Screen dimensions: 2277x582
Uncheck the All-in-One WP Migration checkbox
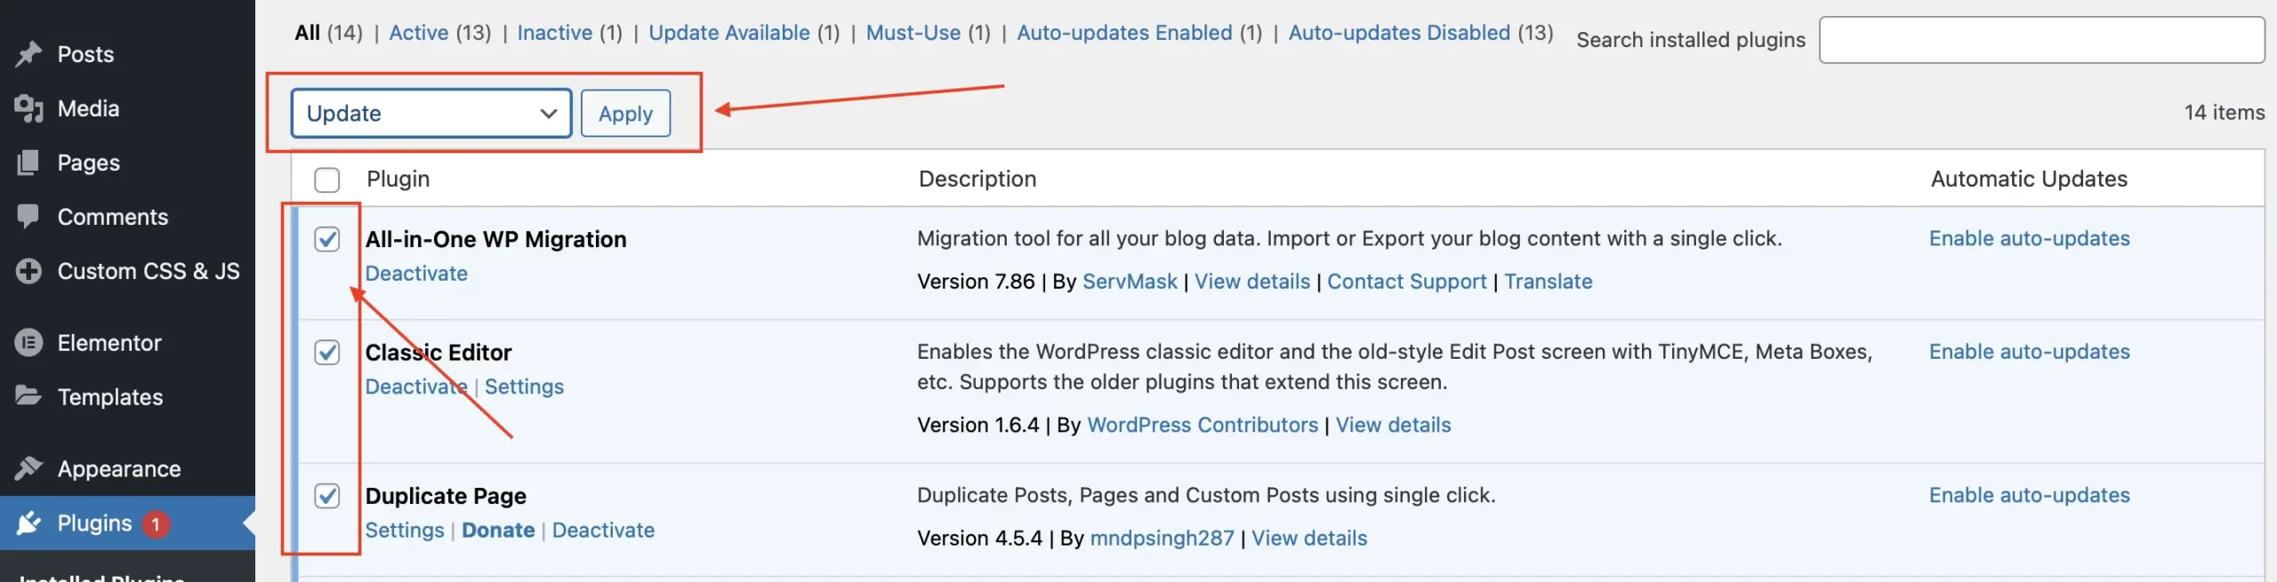pyautogui.click(x=327, y=239)
